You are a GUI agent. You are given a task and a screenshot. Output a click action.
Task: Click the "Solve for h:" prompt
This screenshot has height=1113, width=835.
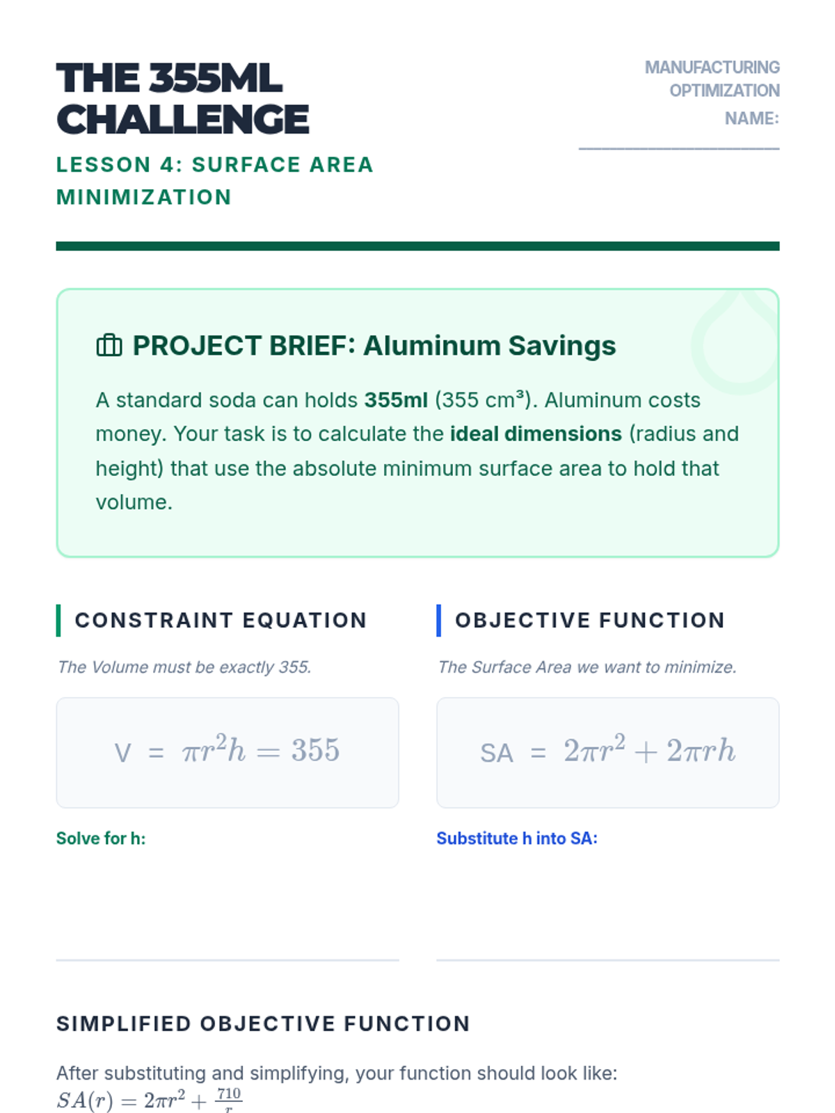[101, 838]
